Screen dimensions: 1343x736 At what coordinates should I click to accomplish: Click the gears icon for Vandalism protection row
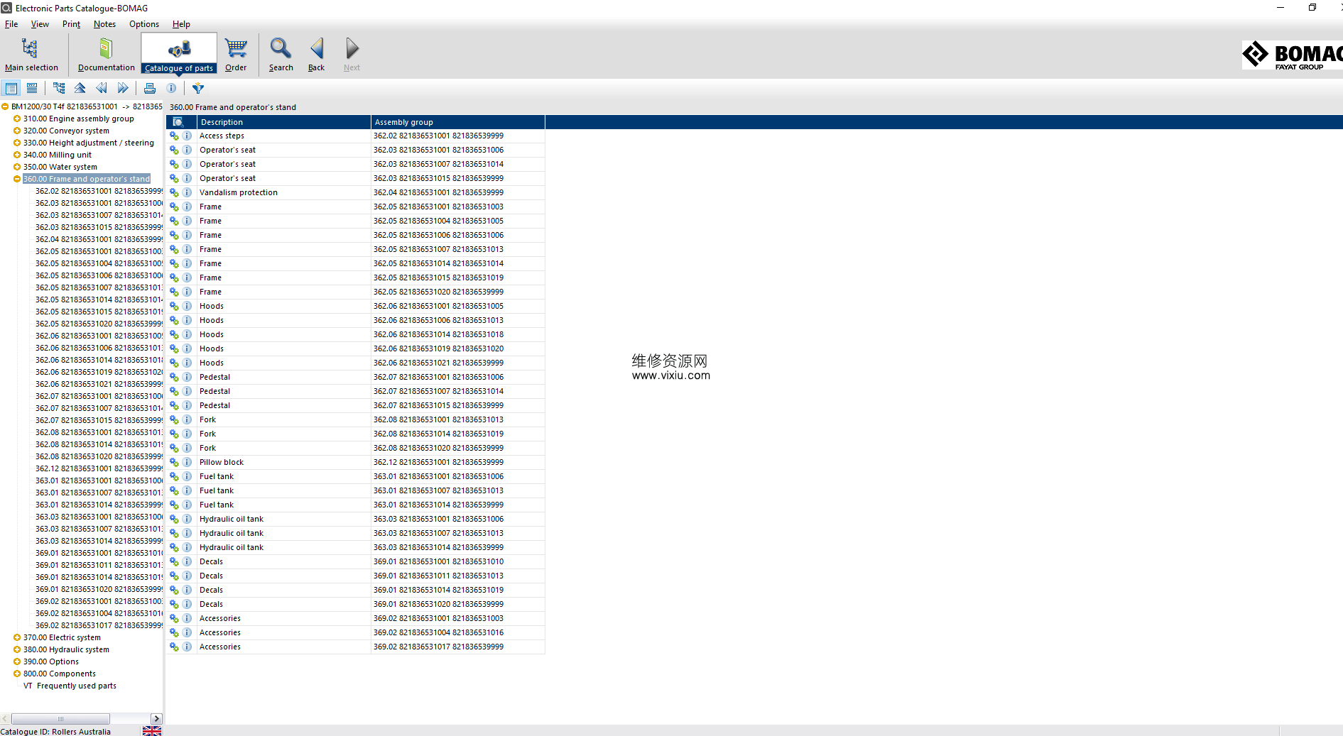tap(174, 192)
